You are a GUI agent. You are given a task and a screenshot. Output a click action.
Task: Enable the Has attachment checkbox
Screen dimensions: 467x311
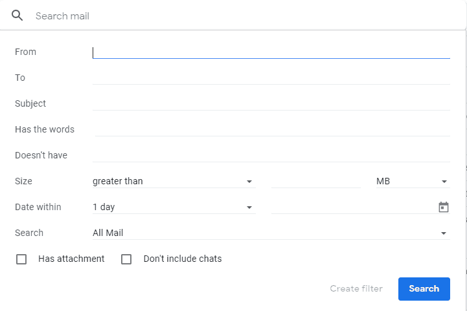21,259
